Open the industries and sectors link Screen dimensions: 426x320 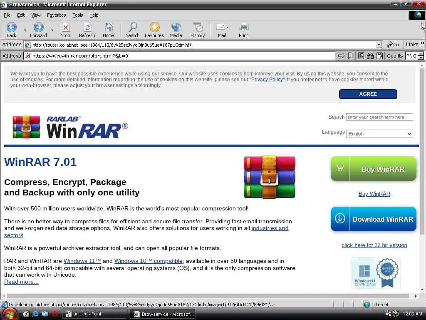click(x=270, y=228)
